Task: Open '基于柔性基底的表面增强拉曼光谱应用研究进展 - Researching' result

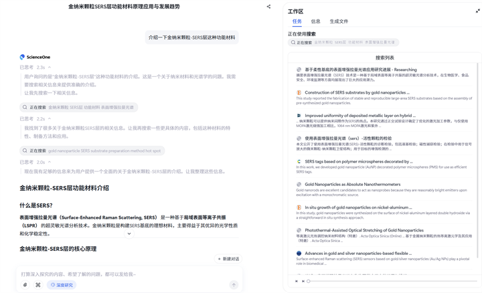Action: 361,70
